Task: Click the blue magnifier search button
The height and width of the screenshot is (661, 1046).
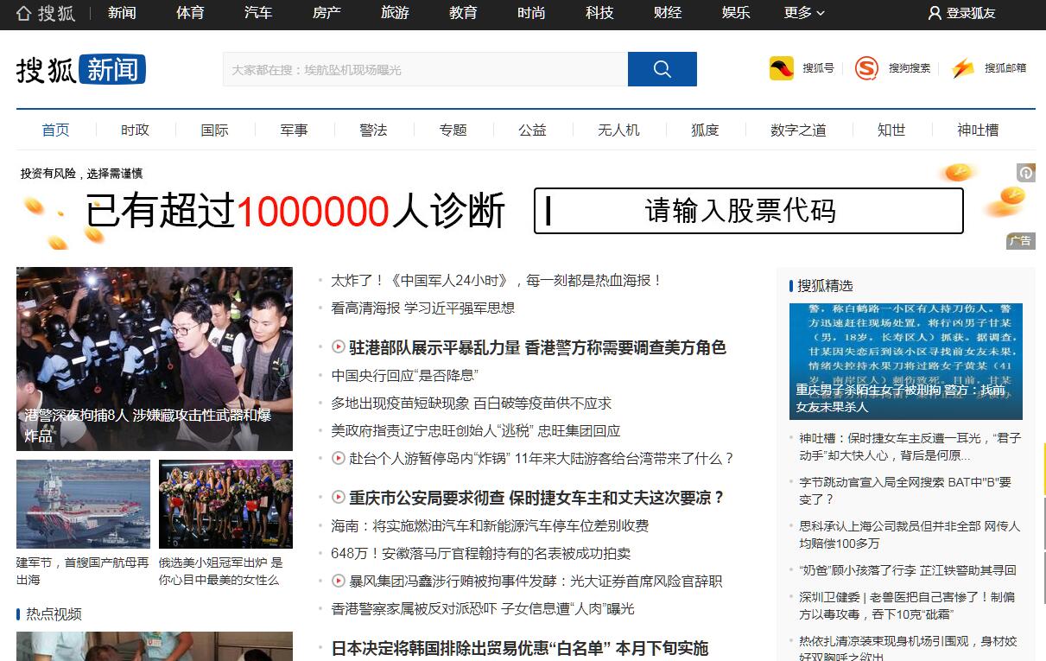Action: click(662, 69)
